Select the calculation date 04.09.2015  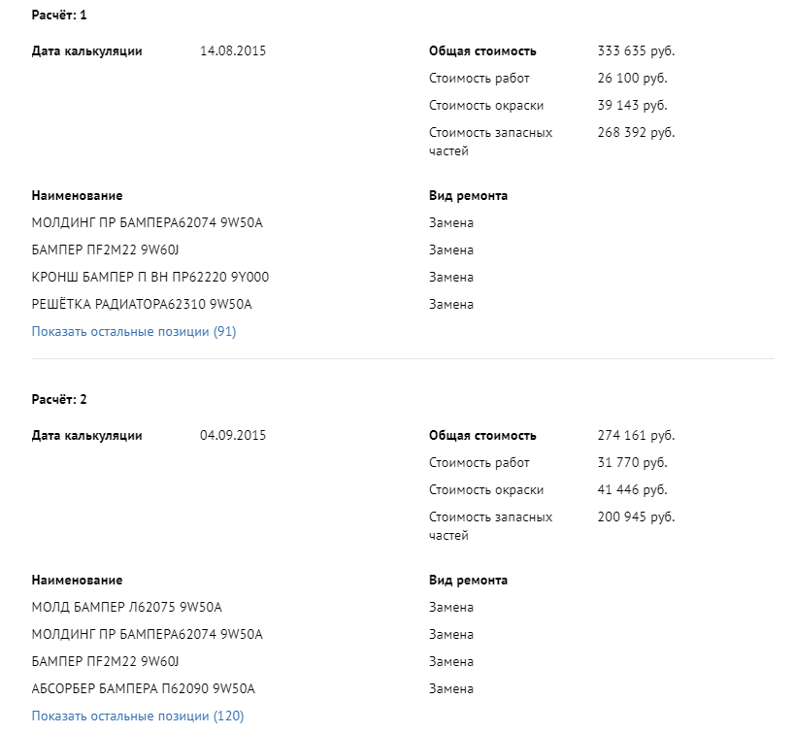tap(233, 436)
